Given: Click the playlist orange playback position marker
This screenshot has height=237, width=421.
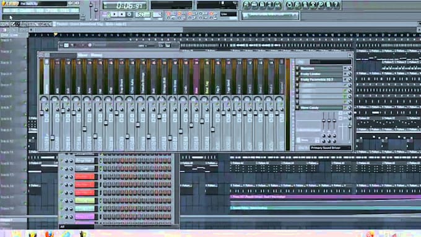Looking at the screenshot, I should [56, 35].
